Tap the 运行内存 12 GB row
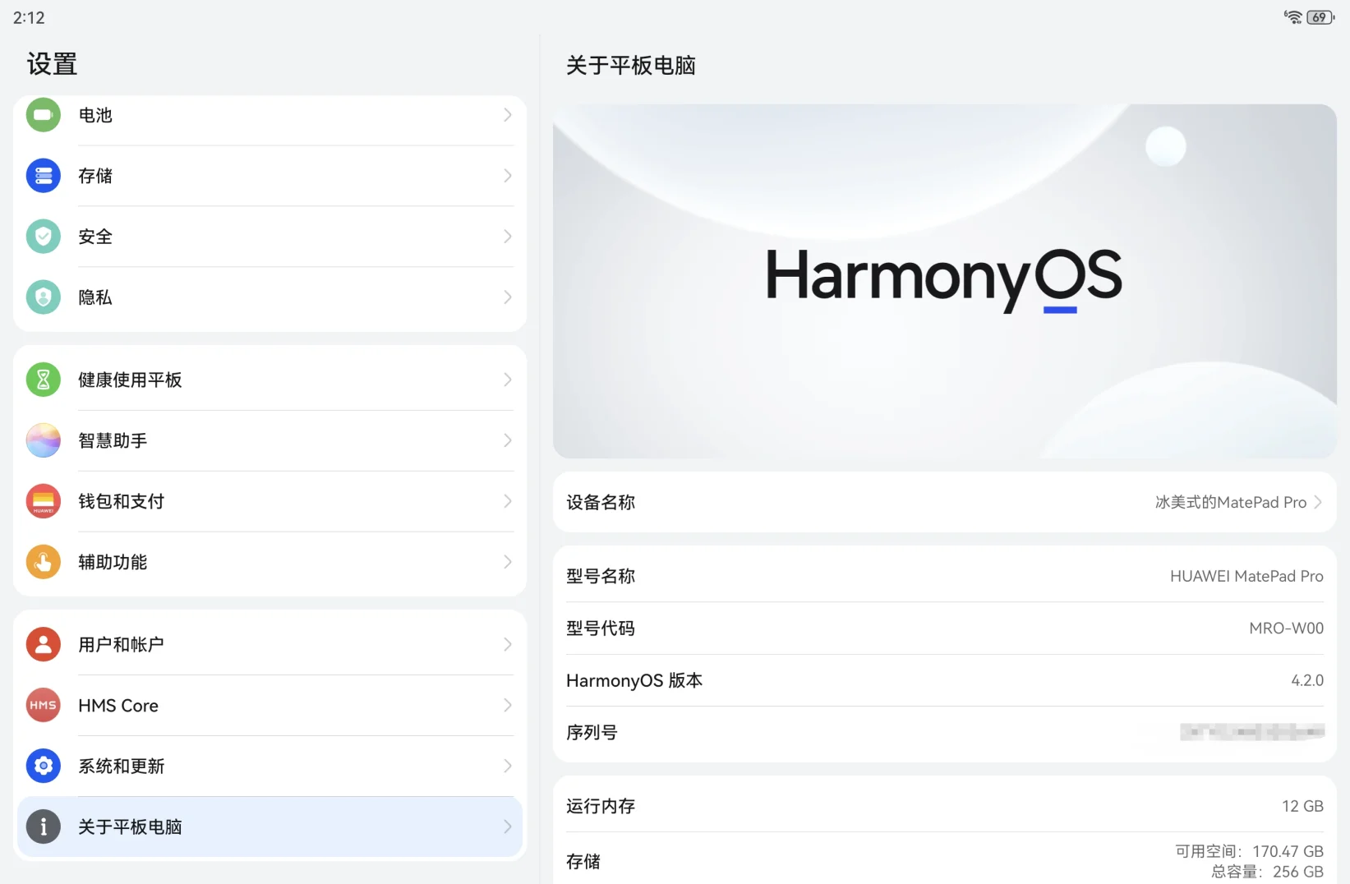This screenshot has width=1350, height=884. click(945, 806)
